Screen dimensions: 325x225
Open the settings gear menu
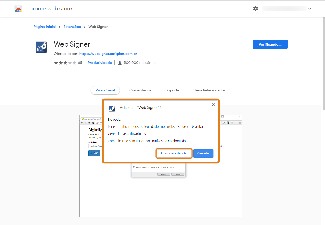(255, 9)
